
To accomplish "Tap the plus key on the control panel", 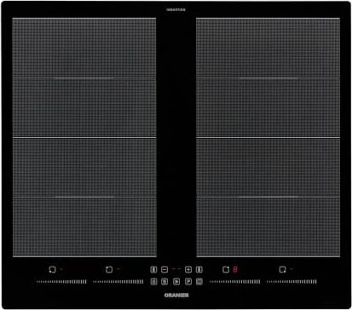I will coord(188,269).
